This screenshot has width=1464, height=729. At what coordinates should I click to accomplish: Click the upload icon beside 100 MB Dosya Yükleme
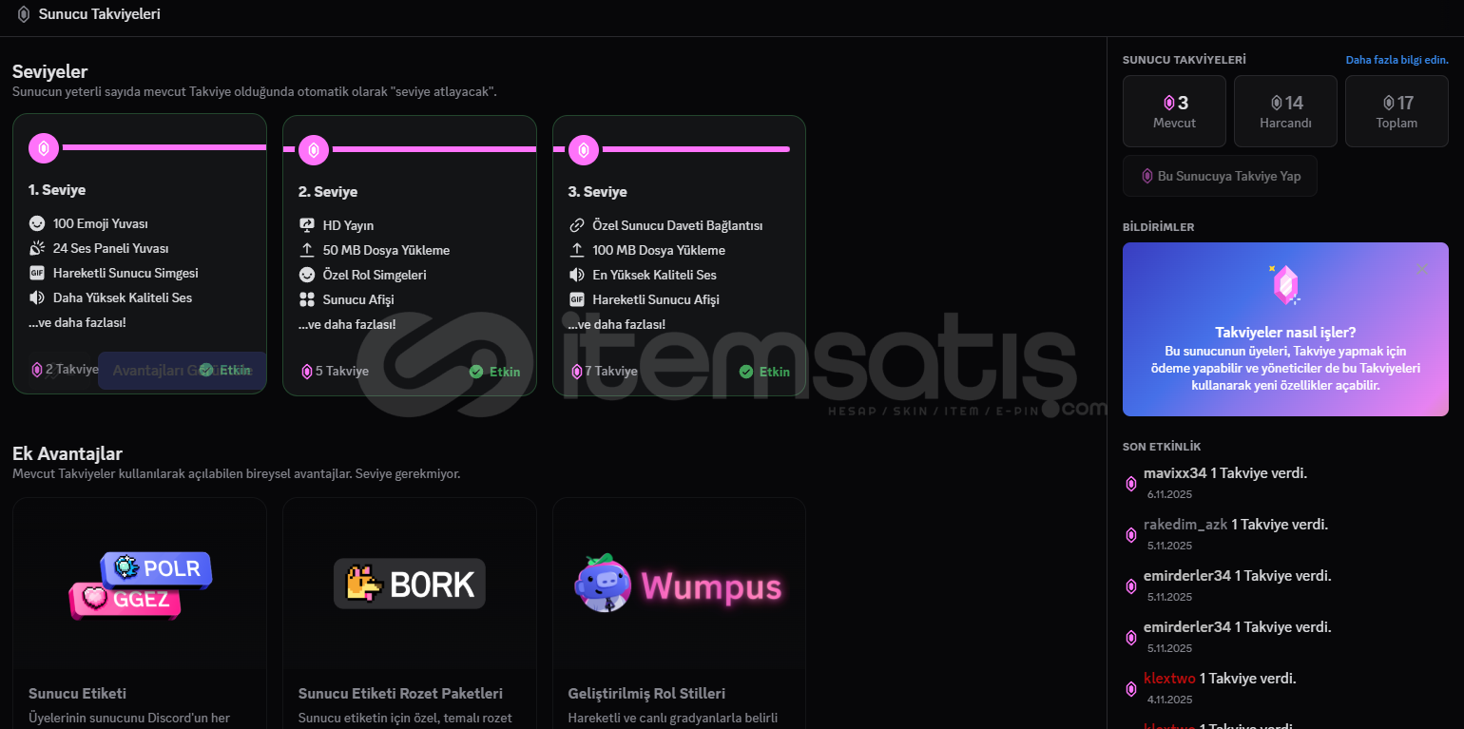[x=576, y=250]
